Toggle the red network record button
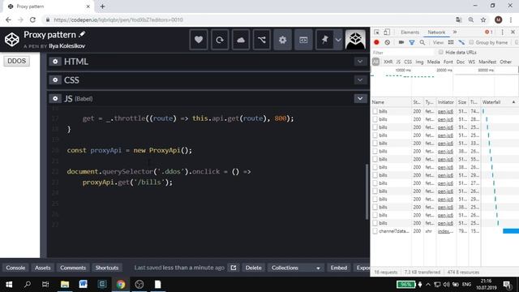Screen dimensions: 519x292 [376, 42]
